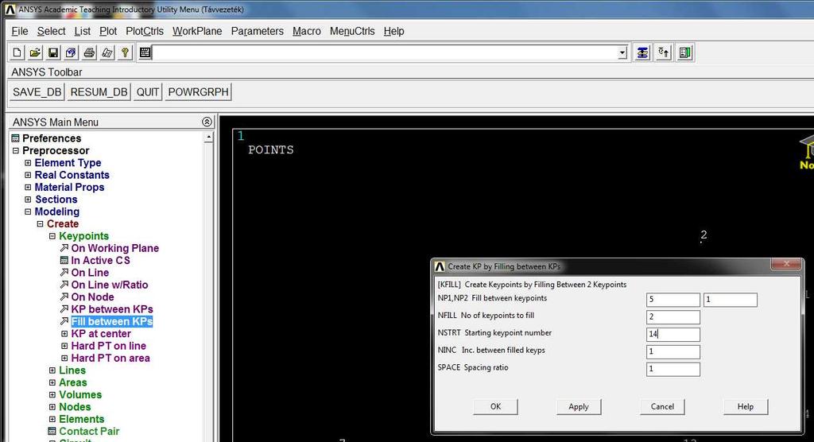Open the Select menu
Viewport: 814px width, 442px height.
point(51,31)
